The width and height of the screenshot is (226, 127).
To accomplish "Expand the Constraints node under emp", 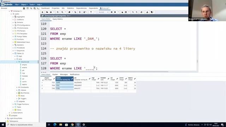I will coord(17,87).
